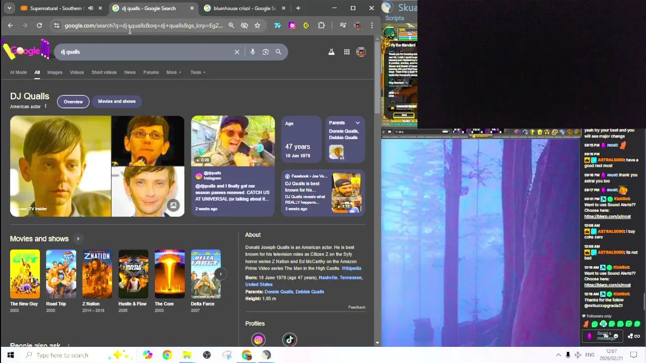Switch to Short videos search tab

(x=104, y=72)
